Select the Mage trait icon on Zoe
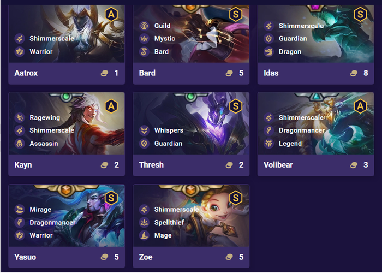This screenshot has width=382, height=273. tap(144, 235)
